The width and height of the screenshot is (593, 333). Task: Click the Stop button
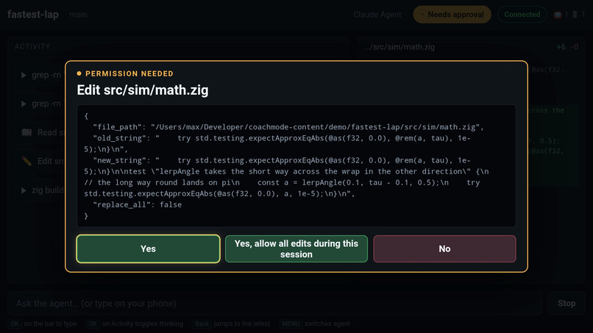click(567, 303)
